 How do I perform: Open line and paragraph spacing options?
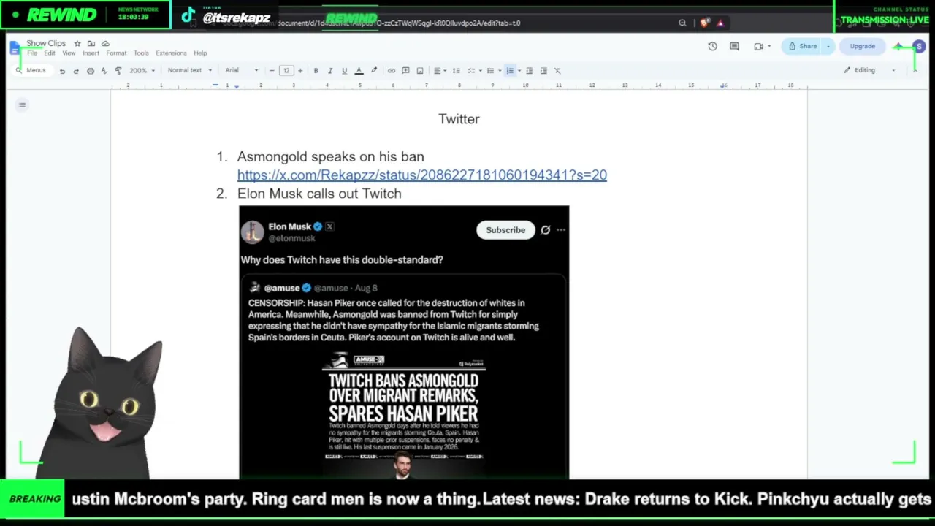click(456, 71)
